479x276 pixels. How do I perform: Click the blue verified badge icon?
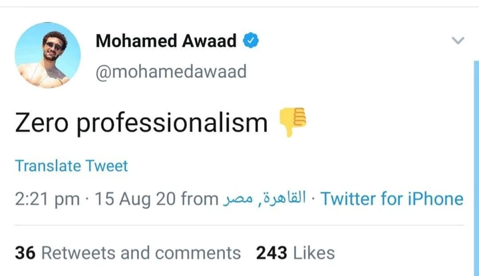point(251,41)
